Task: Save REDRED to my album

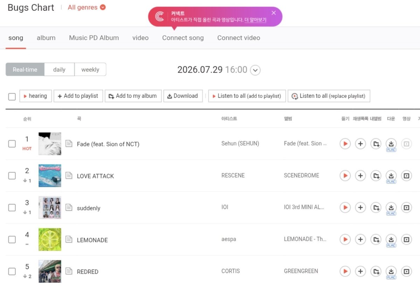Action: pyautogui.click(x=376, y=271)
